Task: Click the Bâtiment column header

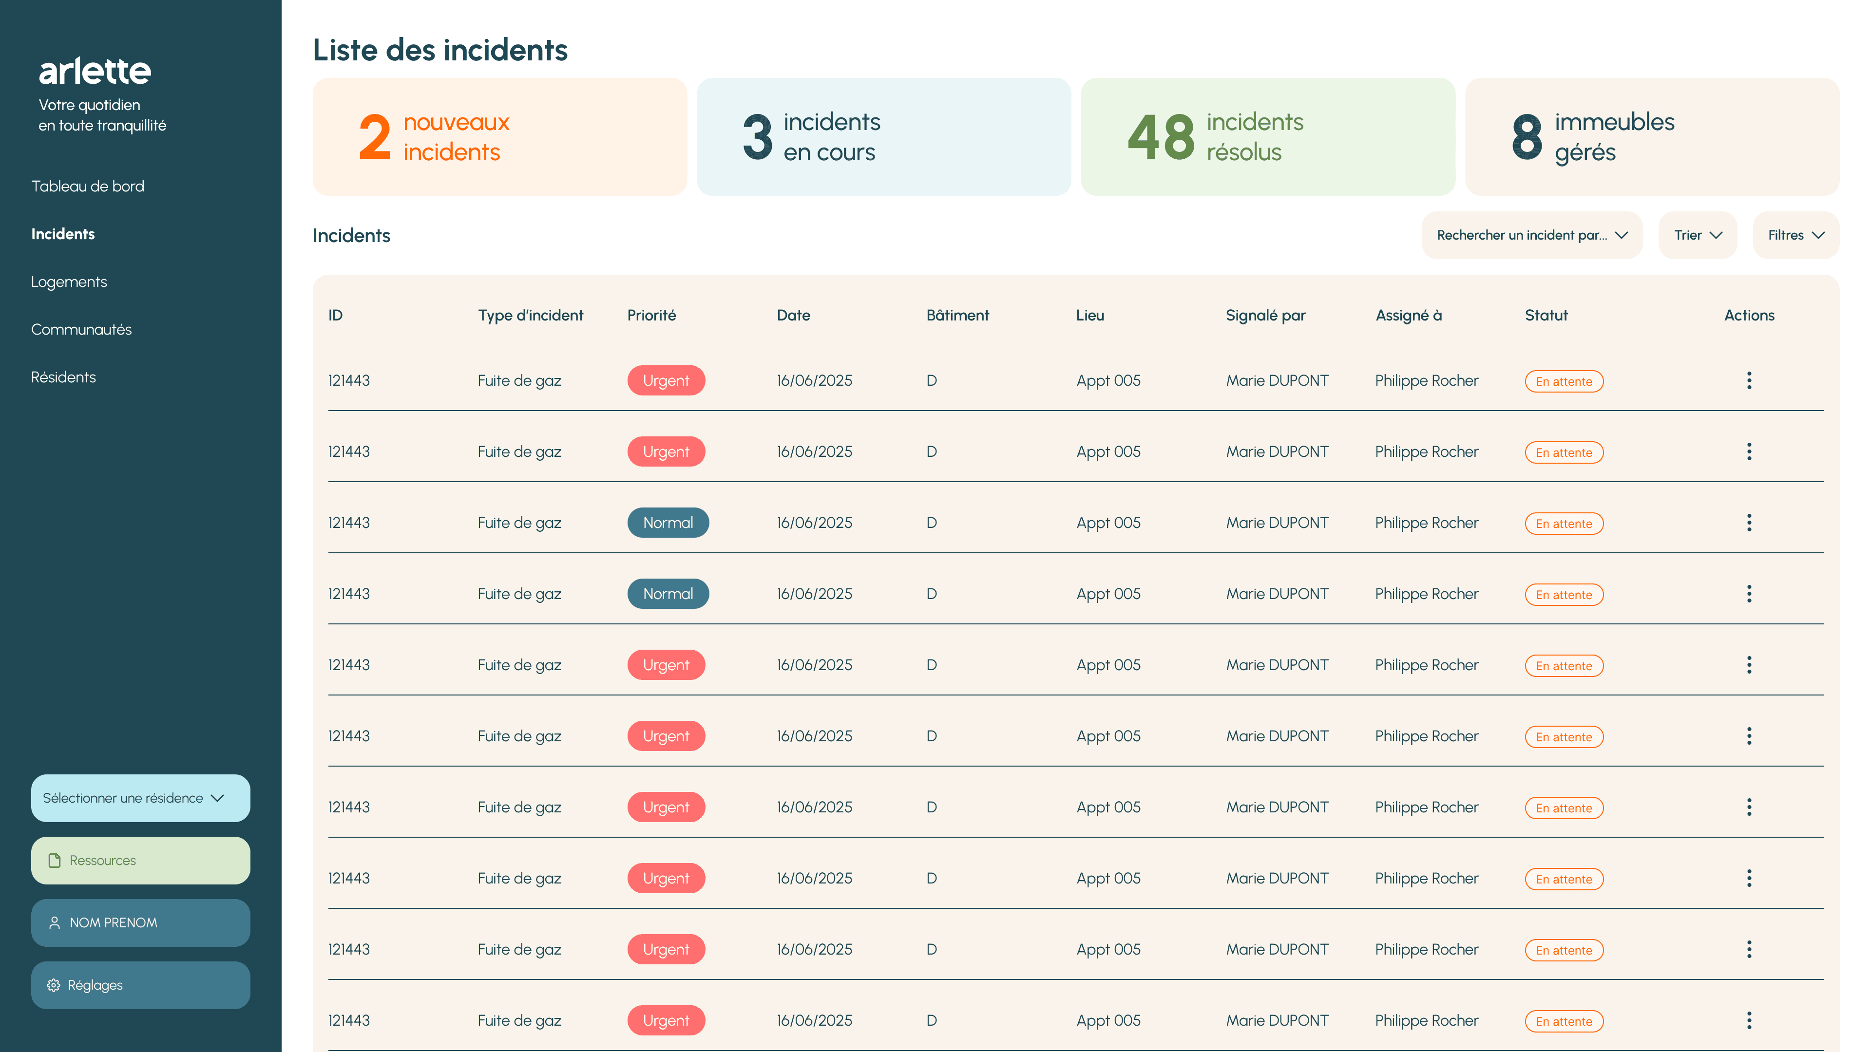Action: coord(957,315)
